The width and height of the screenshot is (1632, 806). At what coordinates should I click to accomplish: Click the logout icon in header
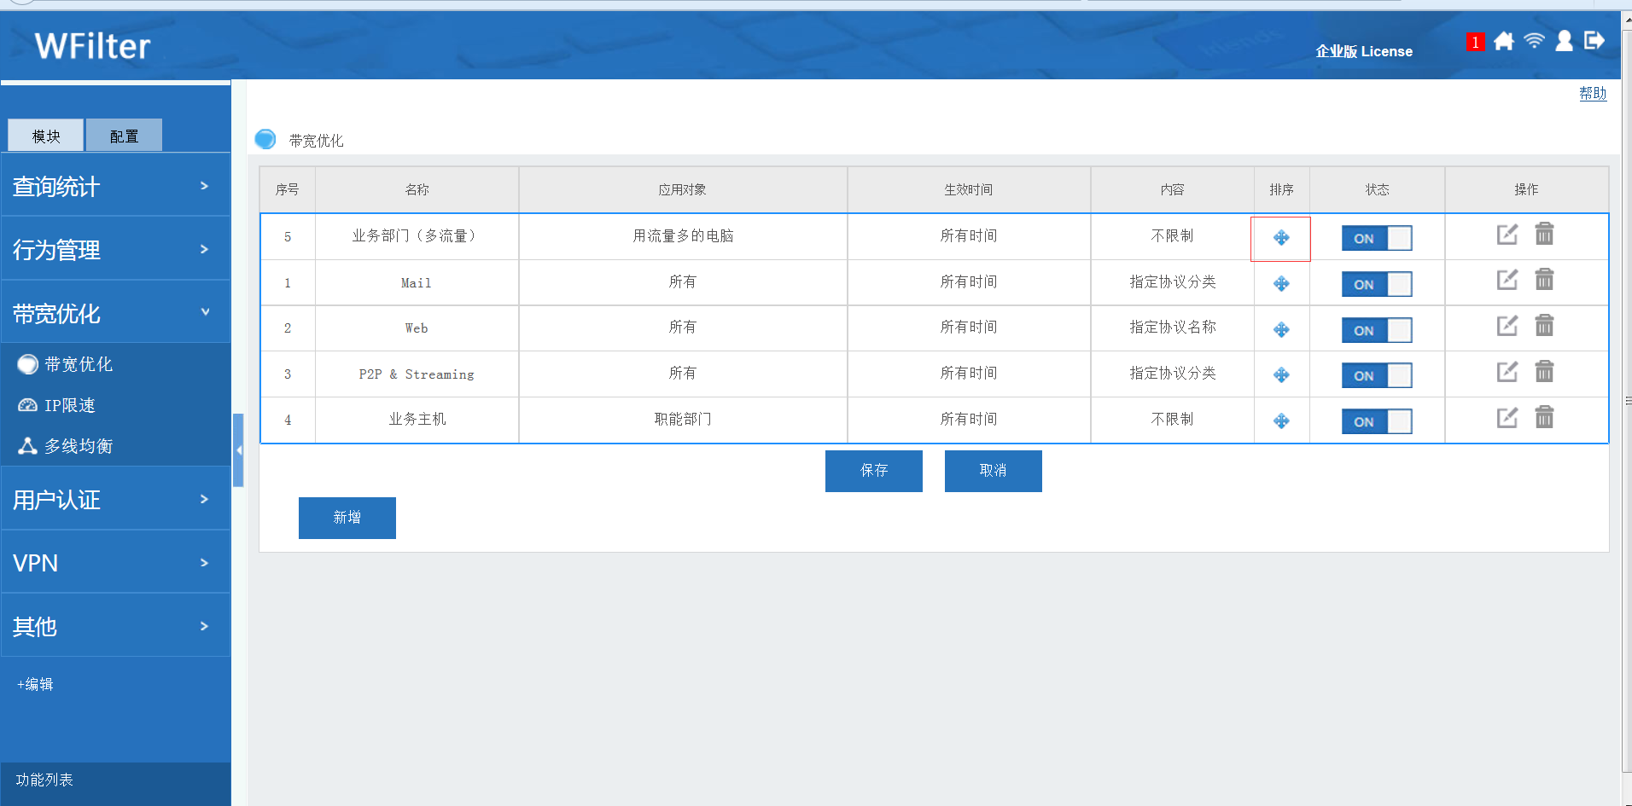click(x=1594, y=41)
